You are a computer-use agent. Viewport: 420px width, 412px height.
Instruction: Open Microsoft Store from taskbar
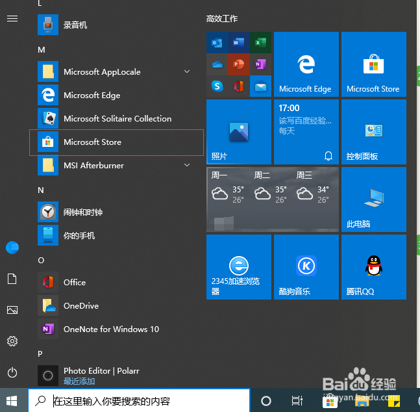[330, 401]
